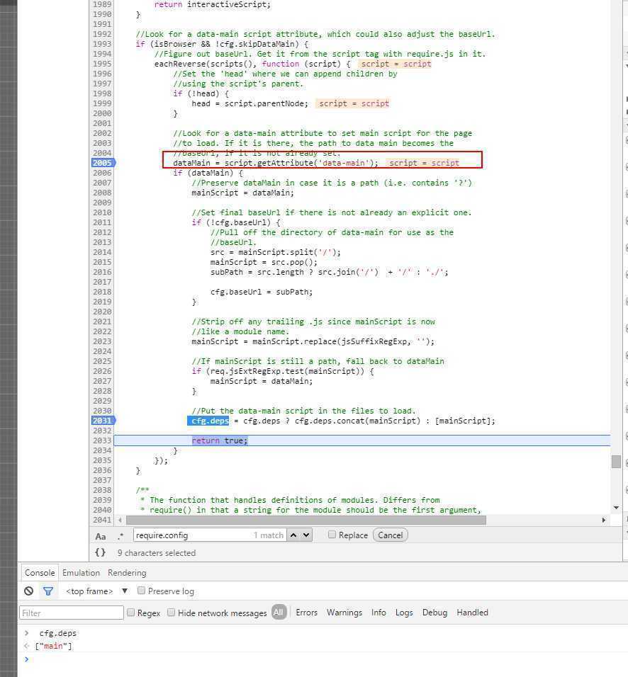Click line number 2006 in the gutter
The image size is (628, 677).
(102, 173)
